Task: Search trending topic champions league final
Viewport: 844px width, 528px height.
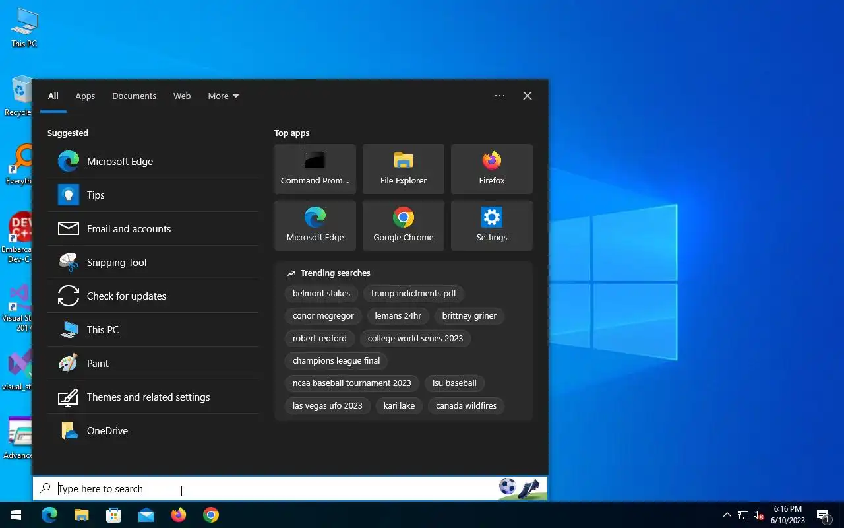Action: (x=336, y=360)
